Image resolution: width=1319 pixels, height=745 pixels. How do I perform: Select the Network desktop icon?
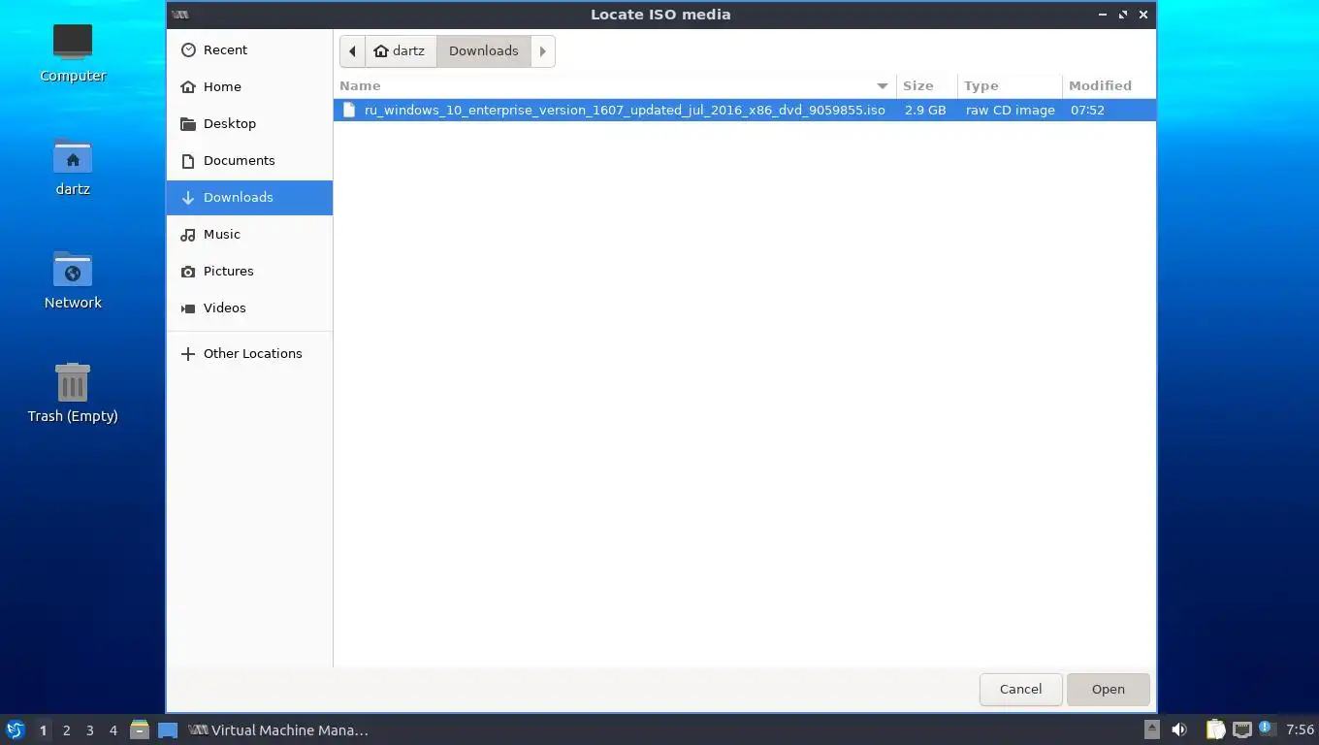73,279
